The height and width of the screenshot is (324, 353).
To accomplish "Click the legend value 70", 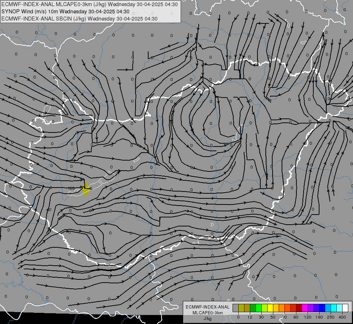I will click(x=284, y=317).
